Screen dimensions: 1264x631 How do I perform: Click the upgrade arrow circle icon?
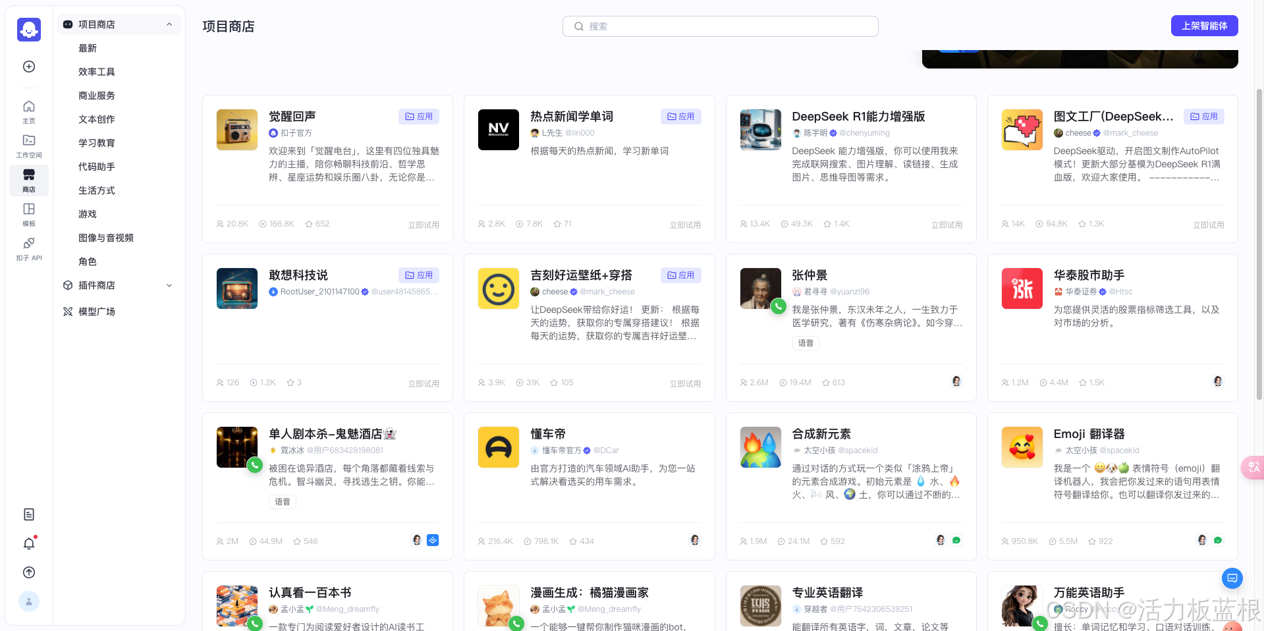29,572
